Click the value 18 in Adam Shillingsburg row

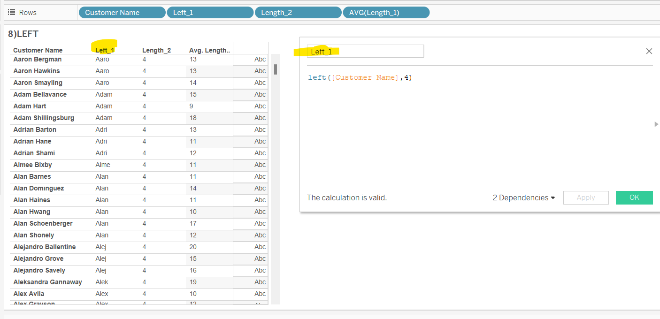pyautogui.click(x=193, y=118)
